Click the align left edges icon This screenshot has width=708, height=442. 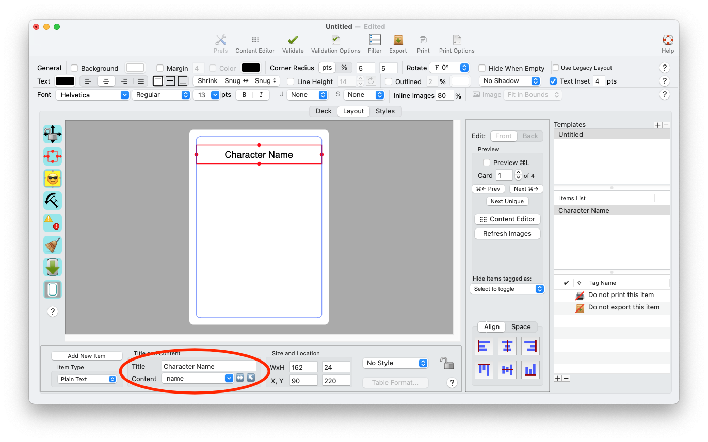484,346
